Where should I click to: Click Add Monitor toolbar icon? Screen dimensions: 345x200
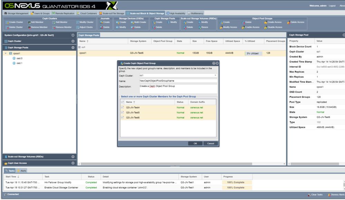(60, 22)
